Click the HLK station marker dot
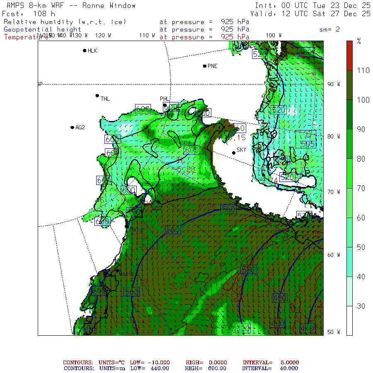This screenshot has width=373, height=373. 85,51
